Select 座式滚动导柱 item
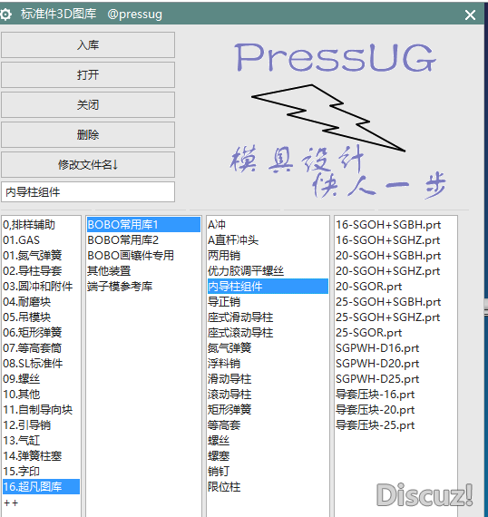The height and width of the screenshot is (517, 488). pos(268,332)
